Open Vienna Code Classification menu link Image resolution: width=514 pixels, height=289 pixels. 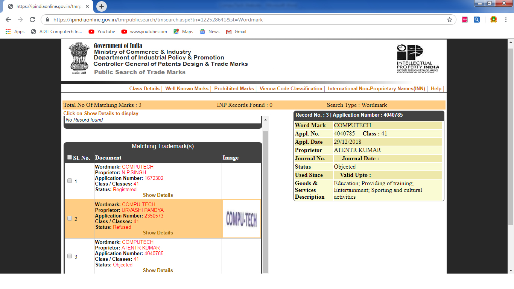tap(291, 88)
